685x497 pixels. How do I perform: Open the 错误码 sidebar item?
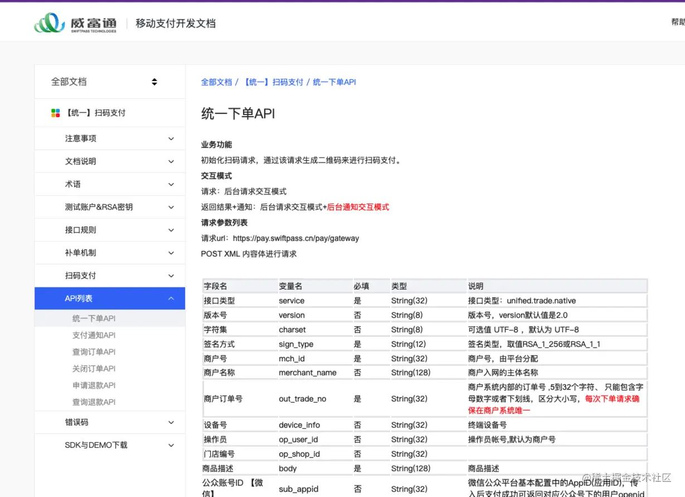(x=110, y=422)
